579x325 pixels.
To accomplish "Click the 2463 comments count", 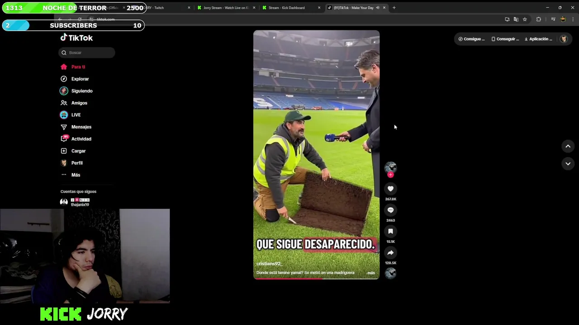I will 390,220.
